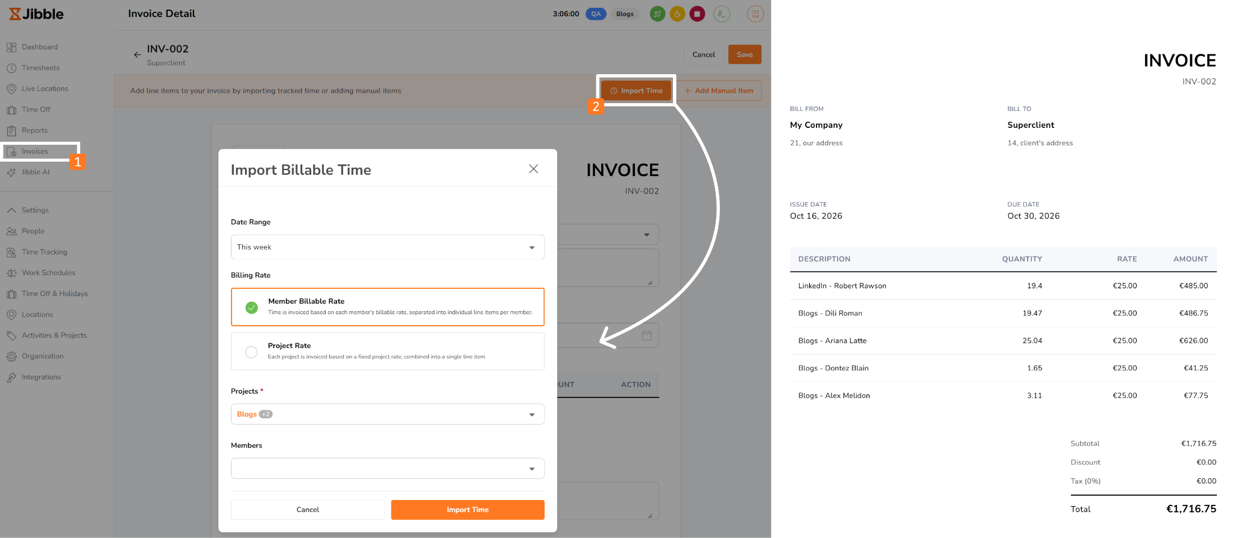Click the Organization gear icon
This screenshot has width=1235, height=538.
click(11, 356)
